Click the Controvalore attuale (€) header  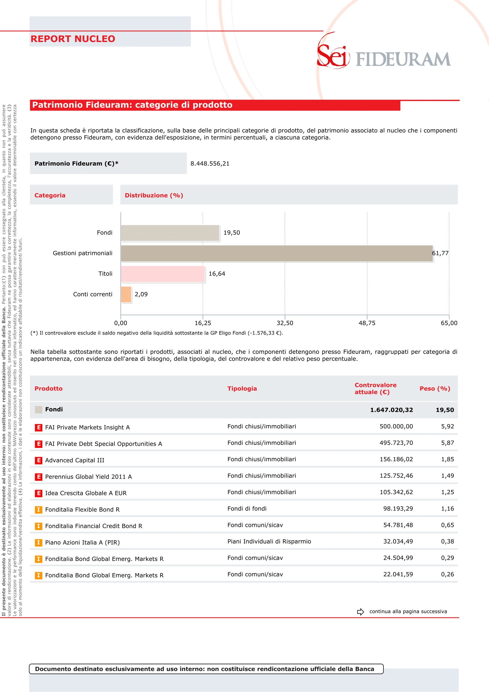(x=375, y=388)
